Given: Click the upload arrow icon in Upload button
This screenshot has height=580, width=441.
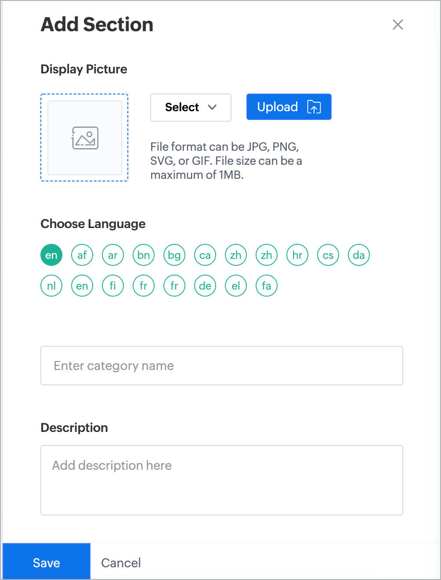Looking at the screenshot, I should (314, 107).
